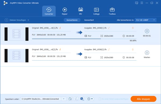
Task: Click the enhance icon for IMG_6558(1).flv
Action: coord(133,28)
